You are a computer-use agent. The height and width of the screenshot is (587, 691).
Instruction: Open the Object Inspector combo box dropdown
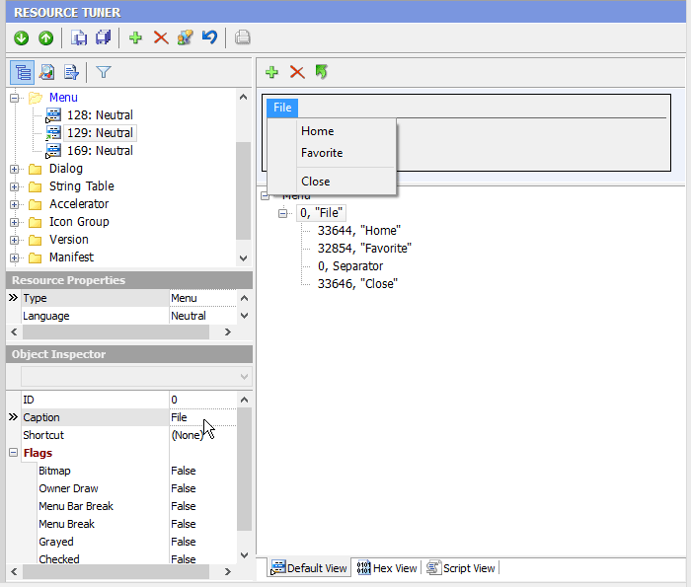tap(244, 377)
